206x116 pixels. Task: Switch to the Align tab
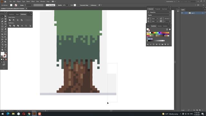coord(17,14)
